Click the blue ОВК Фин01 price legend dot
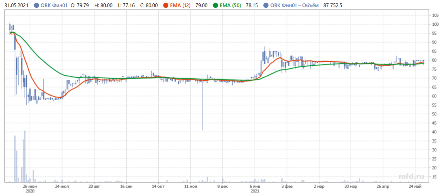This screenshot has width=442, height=194. click(36, 6)
